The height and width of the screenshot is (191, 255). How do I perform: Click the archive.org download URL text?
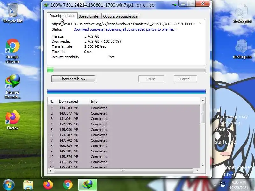pos(126,24)
